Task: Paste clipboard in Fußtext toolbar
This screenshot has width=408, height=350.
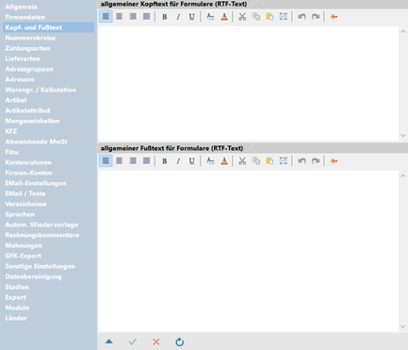Action: coord(269,161)
